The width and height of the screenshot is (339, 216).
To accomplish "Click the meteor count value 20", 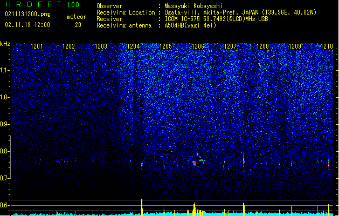I will point(78,25).
